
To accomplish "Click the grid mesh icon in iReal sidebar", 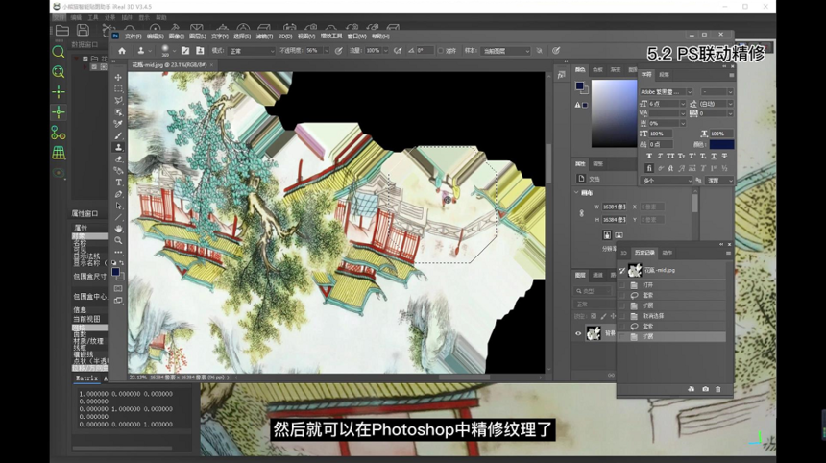I will 59,153.
